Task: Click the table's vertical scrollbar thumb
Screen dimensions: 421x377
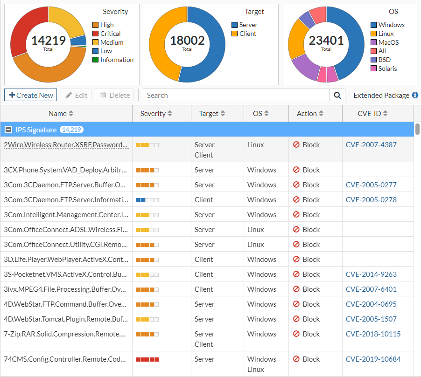Action: (417, 129)
